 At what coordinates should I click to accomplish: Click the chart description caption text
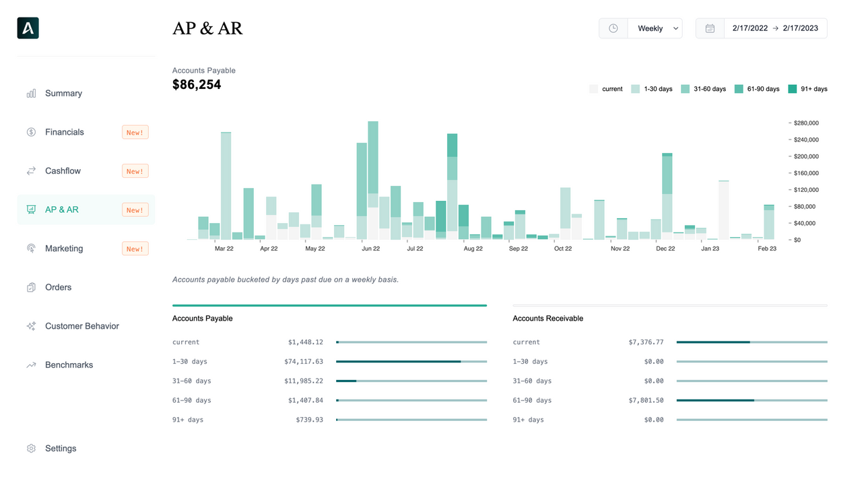(x=286, y=280)
